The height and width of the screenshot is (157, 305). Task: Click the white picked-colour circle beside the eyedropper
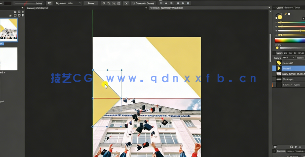[x=289, y=14]
